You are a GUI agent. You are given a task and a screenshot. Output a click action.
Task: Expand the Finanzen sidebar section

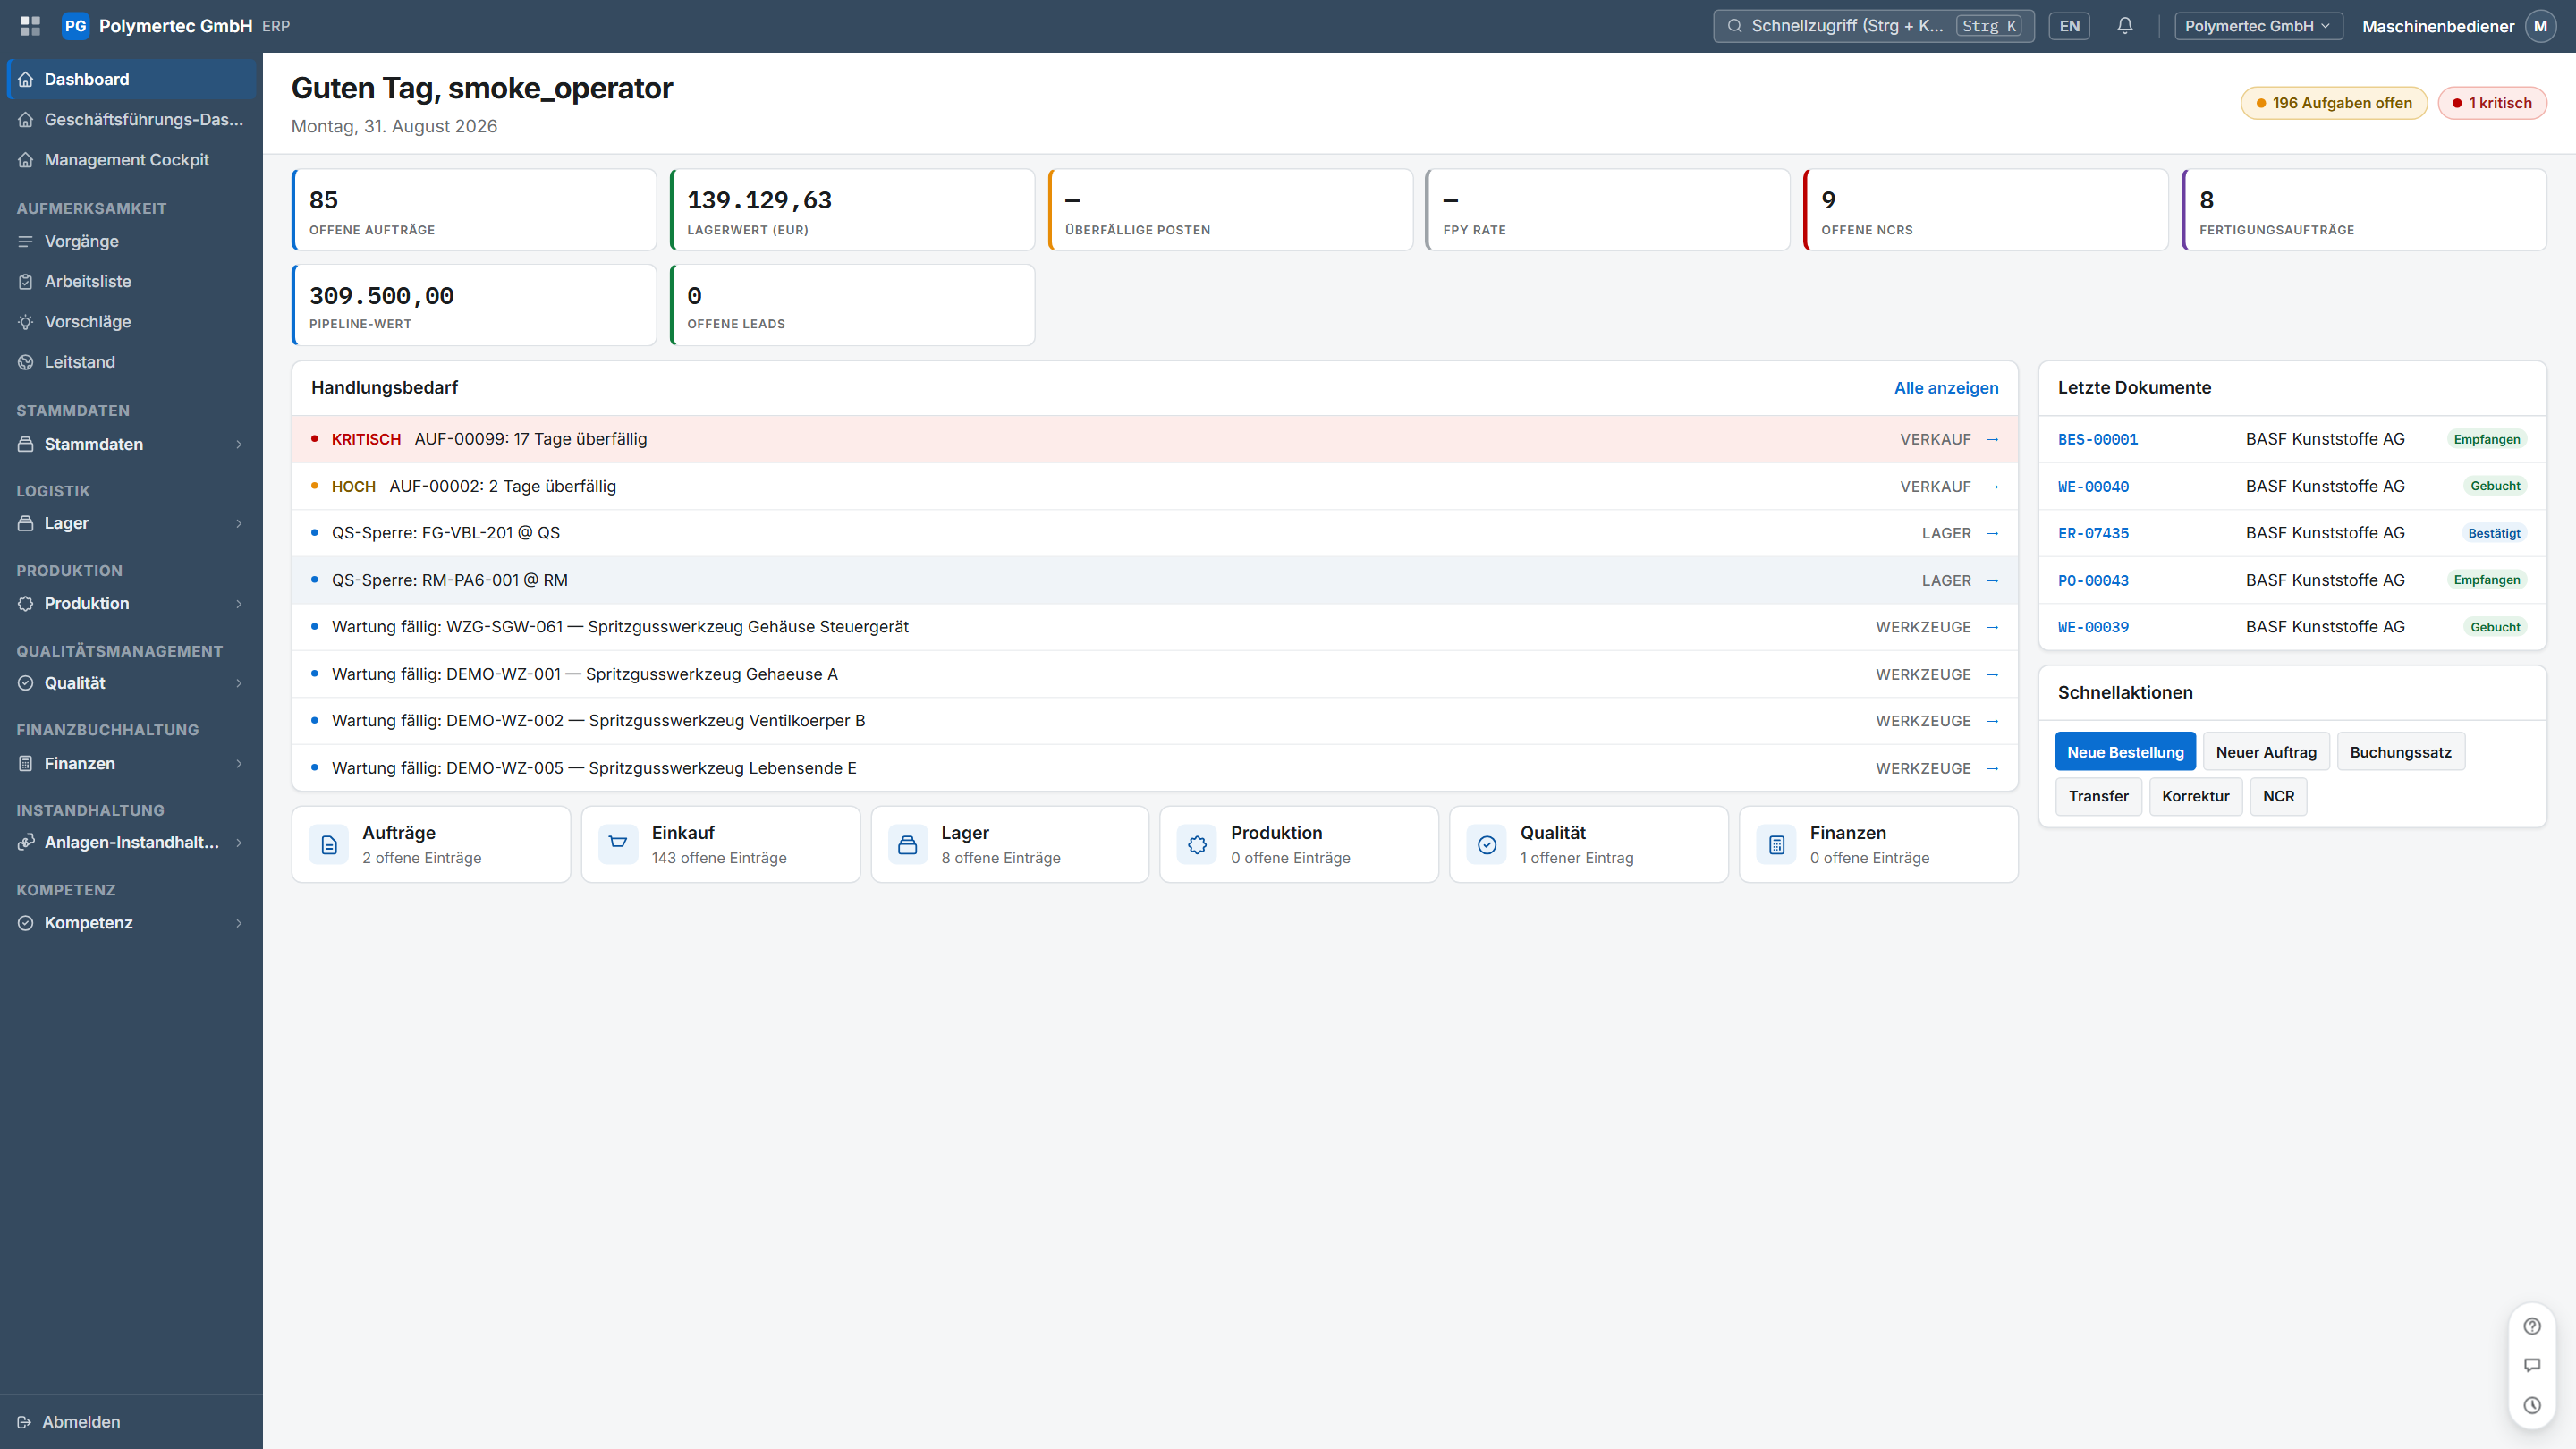pos(130,763)
